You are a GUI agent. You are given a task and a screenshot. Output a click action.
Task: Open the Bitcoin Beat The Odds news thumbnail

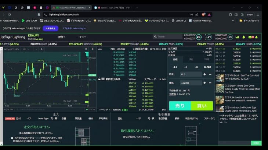220,78
